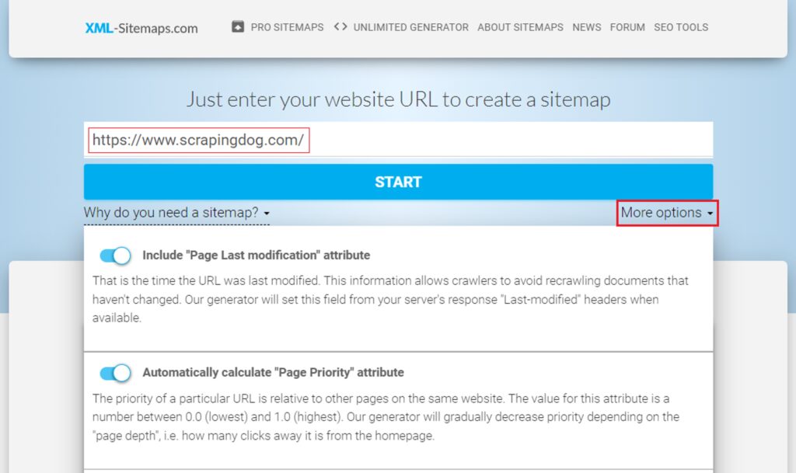Disable the automatic "Page Priority" switch
796x473 pixels.
click(x=115, y=373)
